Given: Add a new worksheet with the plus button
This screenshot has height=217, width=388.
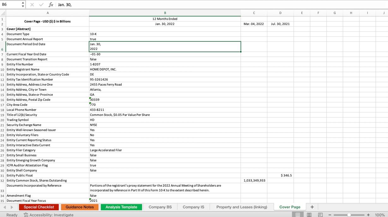Looking at the screenshot, I should tap(312, 207).
